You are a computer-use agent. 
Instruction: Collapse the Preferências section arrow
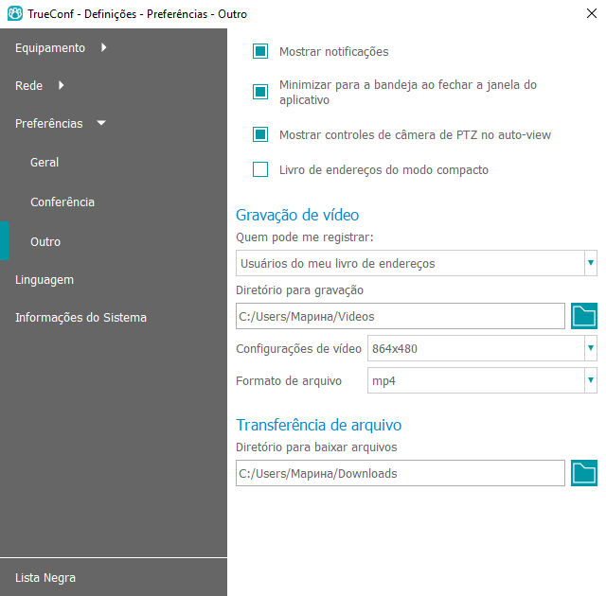(x=101, y=123)
